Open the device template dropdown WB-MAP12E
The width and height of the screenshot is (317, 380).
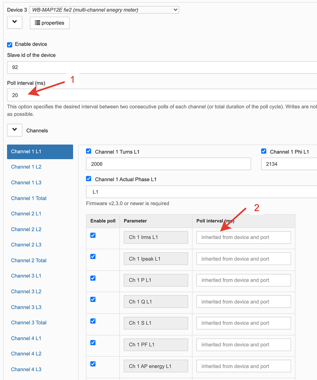tap(104, 10)
